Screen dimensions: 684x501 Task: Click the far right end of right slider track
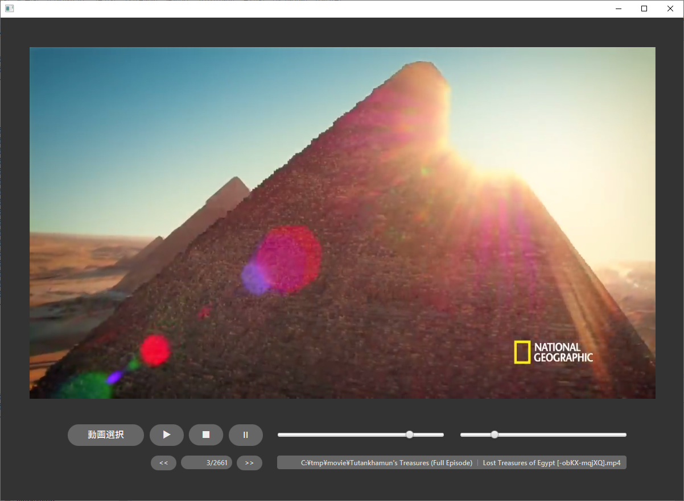(624, 435)
